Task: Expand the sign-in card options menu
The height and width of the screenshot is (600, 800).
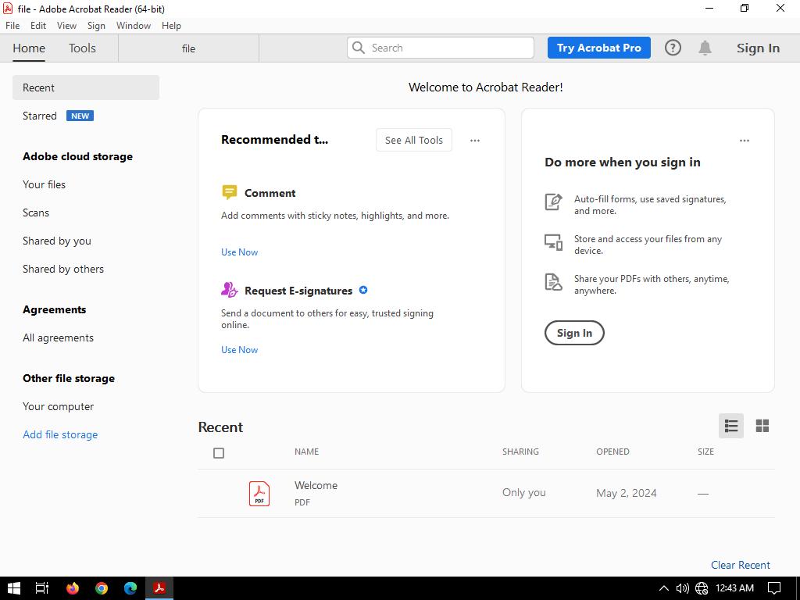Action: coord(744,141)
